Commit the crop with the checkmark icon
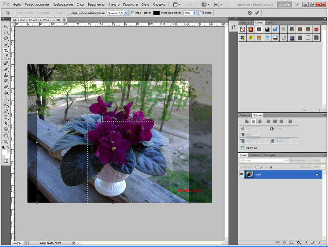 tap(257, 13)
